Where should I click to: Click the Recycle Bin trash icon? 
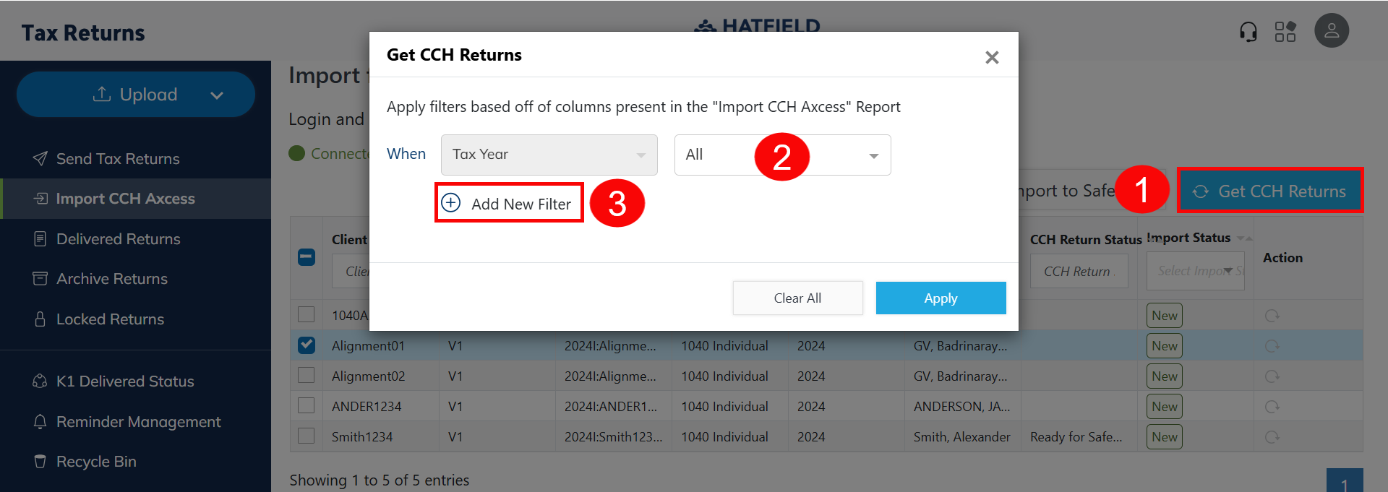40,461
